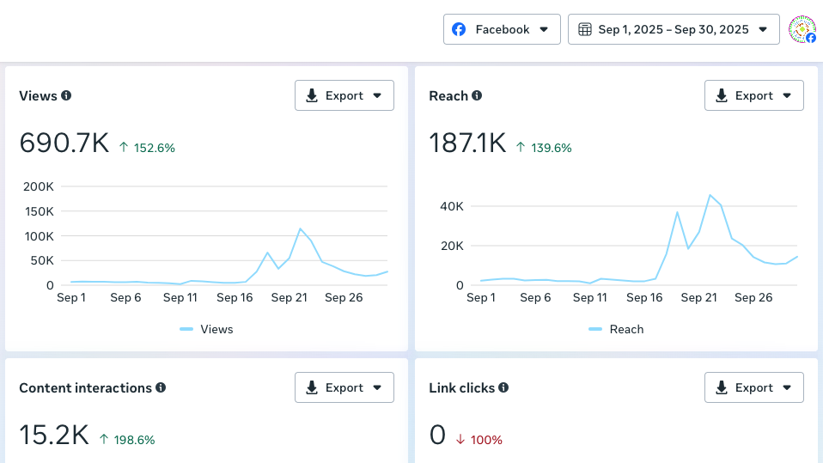Expand the Views Export dropdown caret
The height and width of the screenshot is (463, 823).
377,95
